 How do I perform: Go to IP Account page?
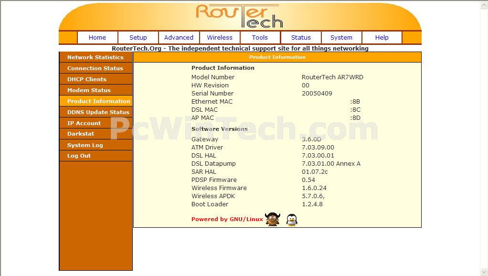pos(96,123)
